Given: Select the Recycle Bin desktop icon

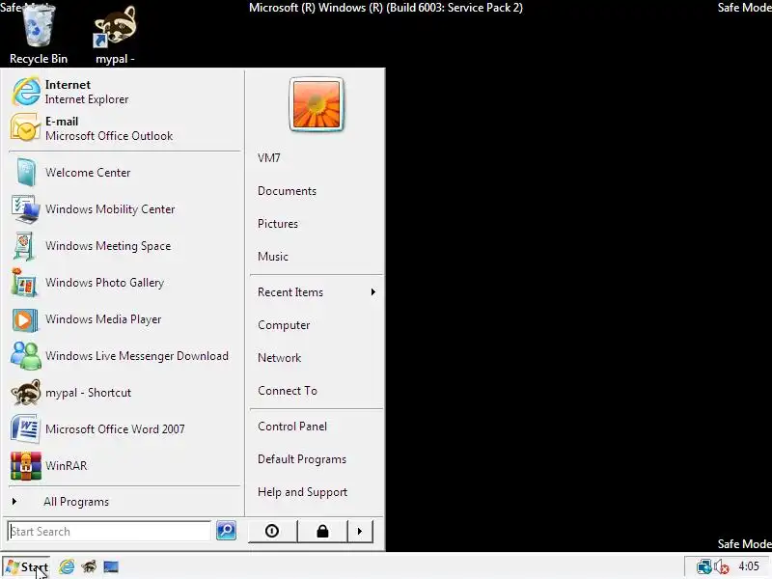Looking at the screenshot, I should coord(39,35).
